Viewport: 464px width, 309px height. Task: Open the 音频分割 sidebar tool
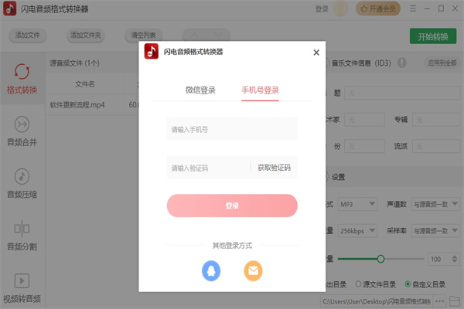(x=22, y=235)
